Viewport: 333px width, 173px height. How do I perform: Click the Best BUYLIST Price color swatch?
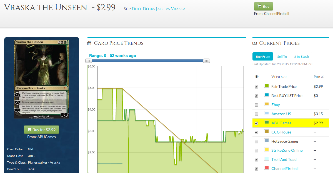[267, 95]
